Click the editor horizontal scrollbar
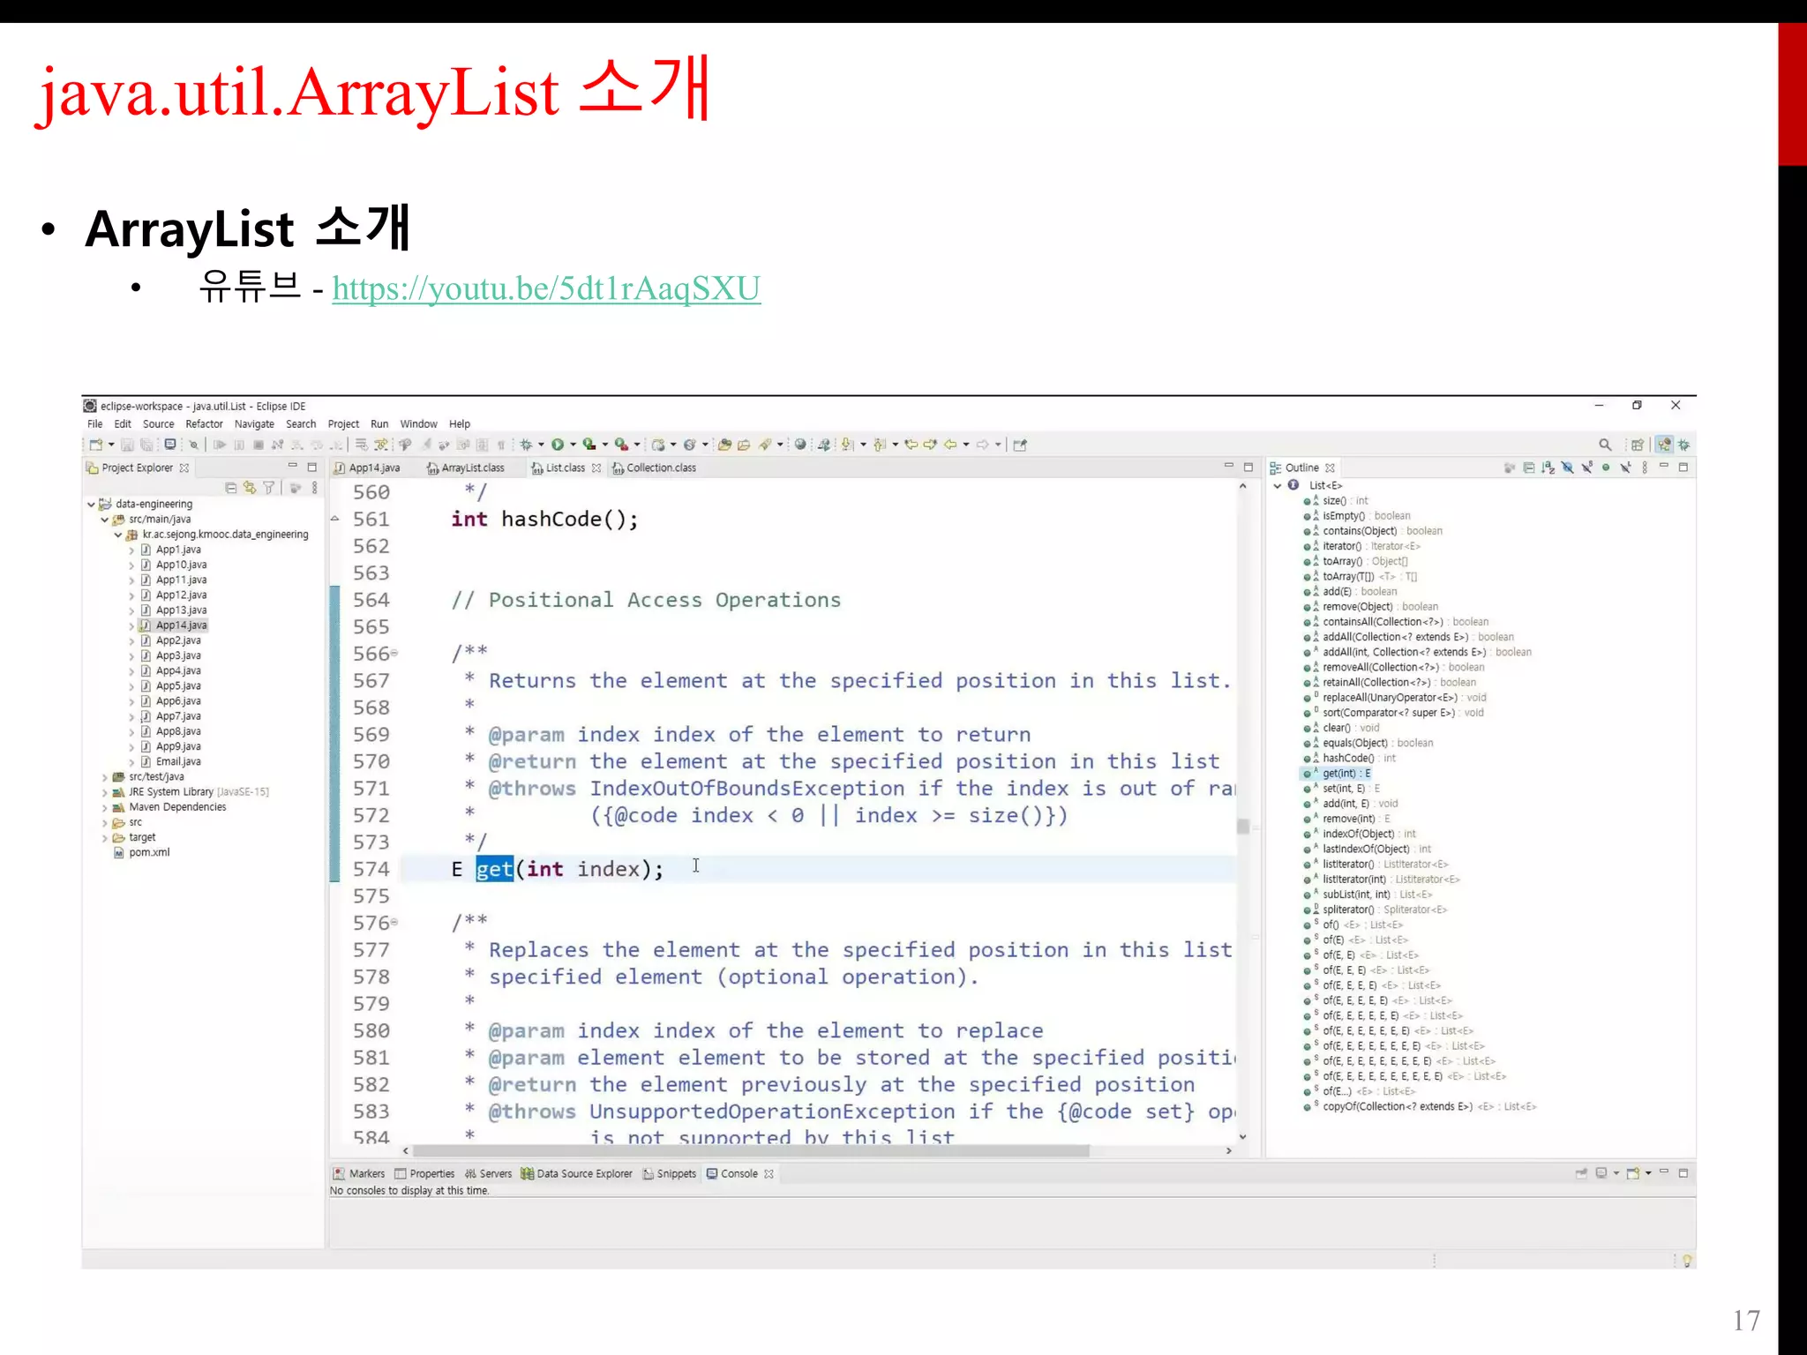1807x1355 pixels. pyautogui.click(x=750, y=1150)
